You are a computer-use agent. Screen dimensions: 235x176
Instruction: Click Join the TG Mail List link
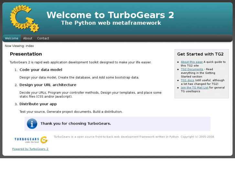[195, 88]
